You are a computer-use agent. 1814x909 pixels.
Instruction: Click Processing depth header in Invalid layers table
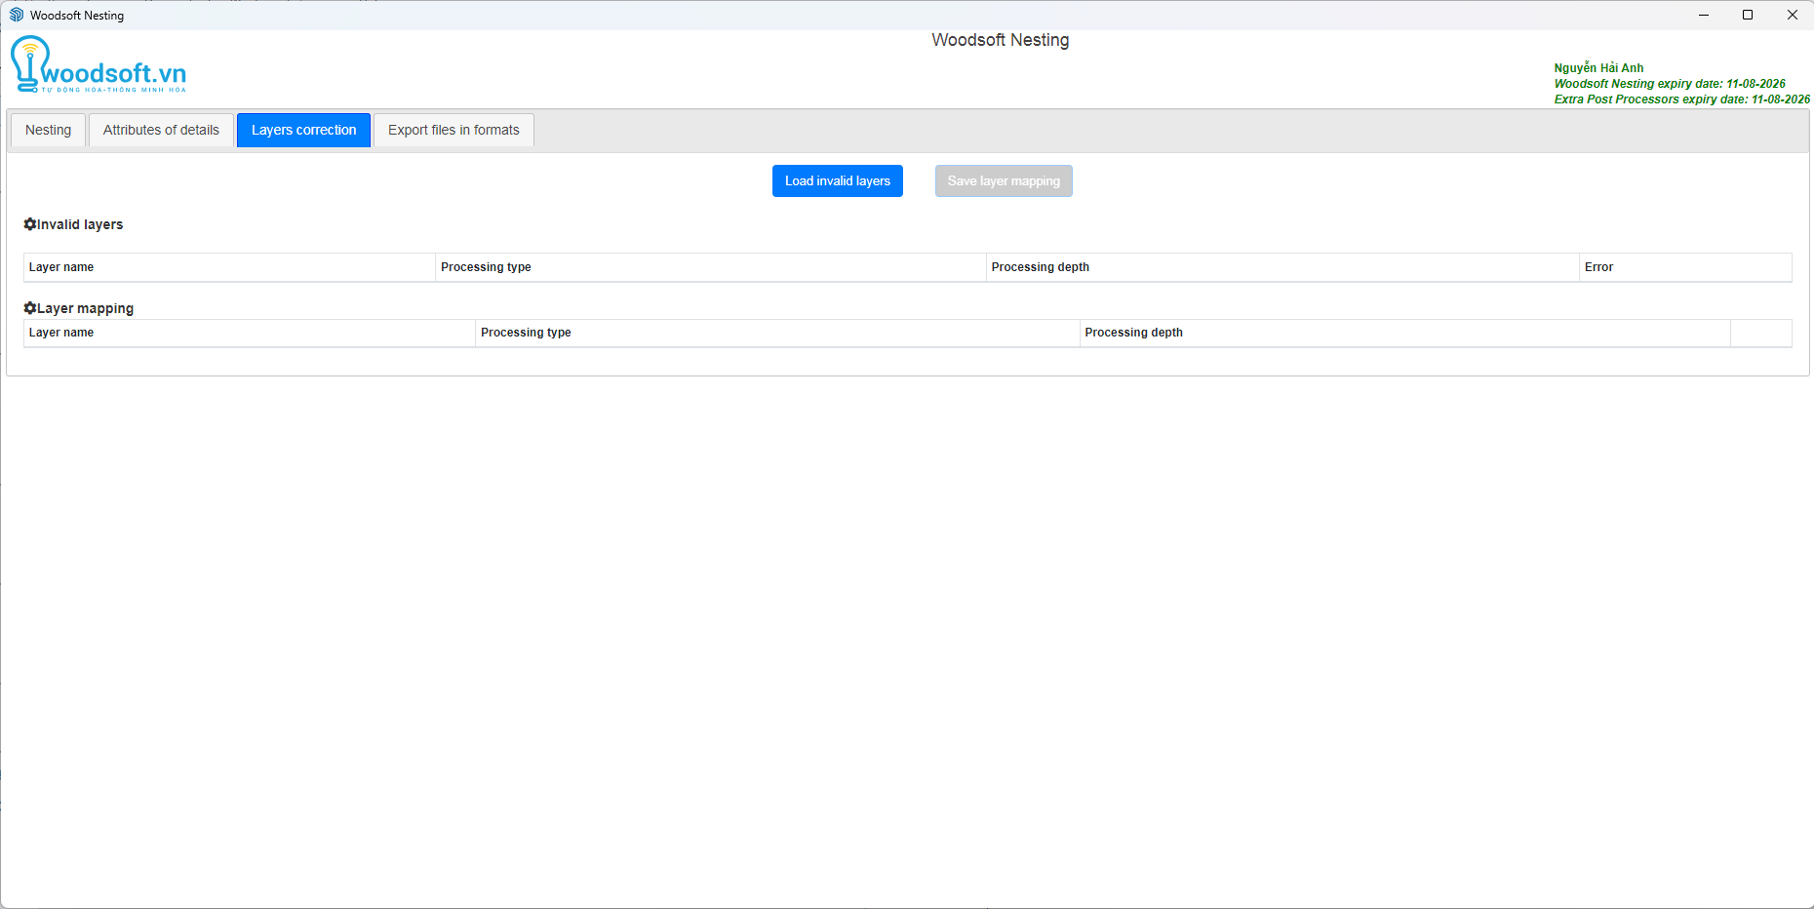tap(1040, 267)
